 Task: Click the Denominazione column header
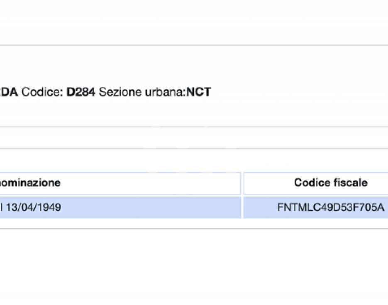[x=120, y=183]
